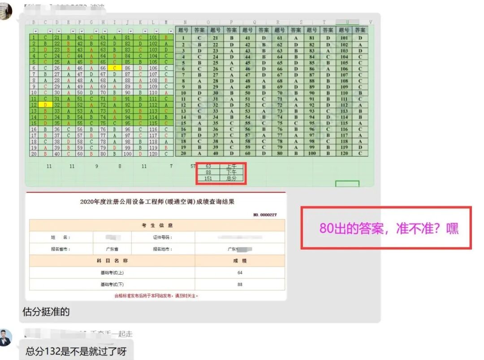Open the column E filter dropdown
Screen dimensions: 484x360
point(73,31)
